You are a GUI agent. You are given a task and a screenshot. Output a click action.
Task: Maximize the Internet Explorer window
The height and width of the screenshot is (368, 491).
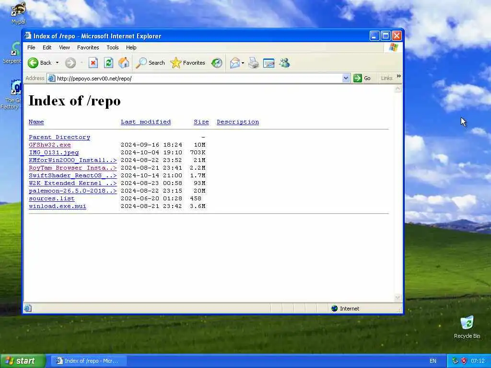point(386,36)
